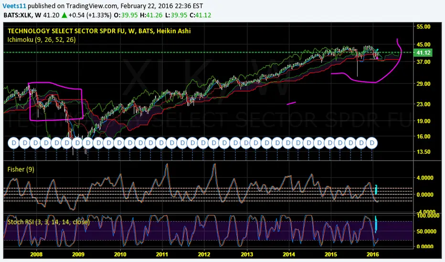Click the 13.50 price axis label
The height and width of the screenshot is (262, 445).
[423, 152]
